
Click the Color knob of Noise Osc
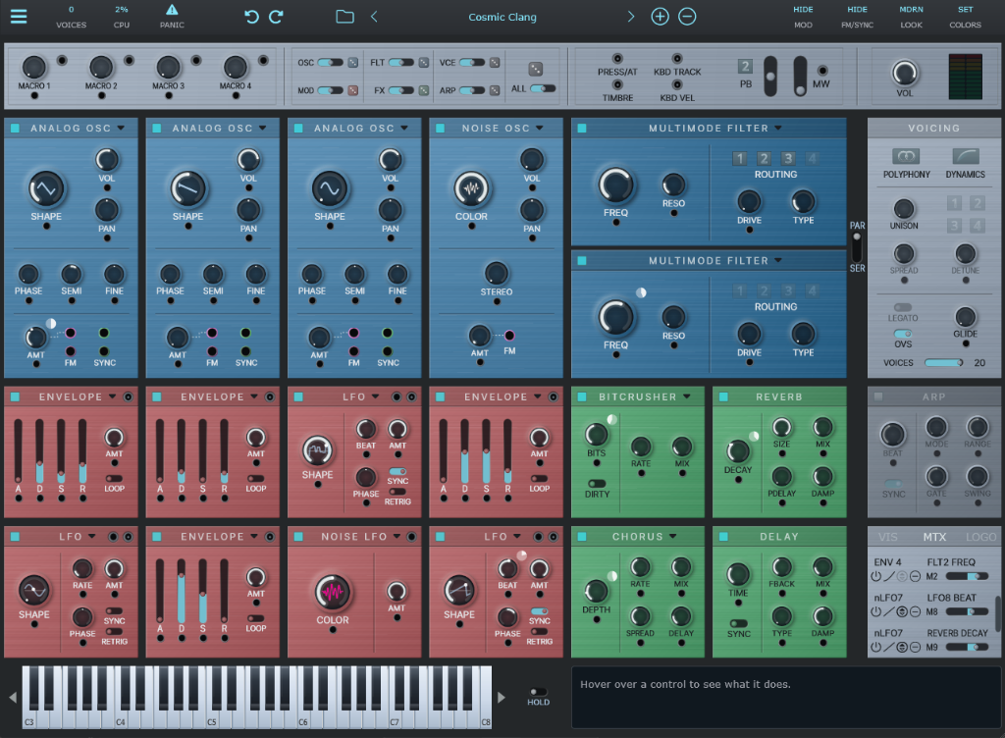point(471,189)
